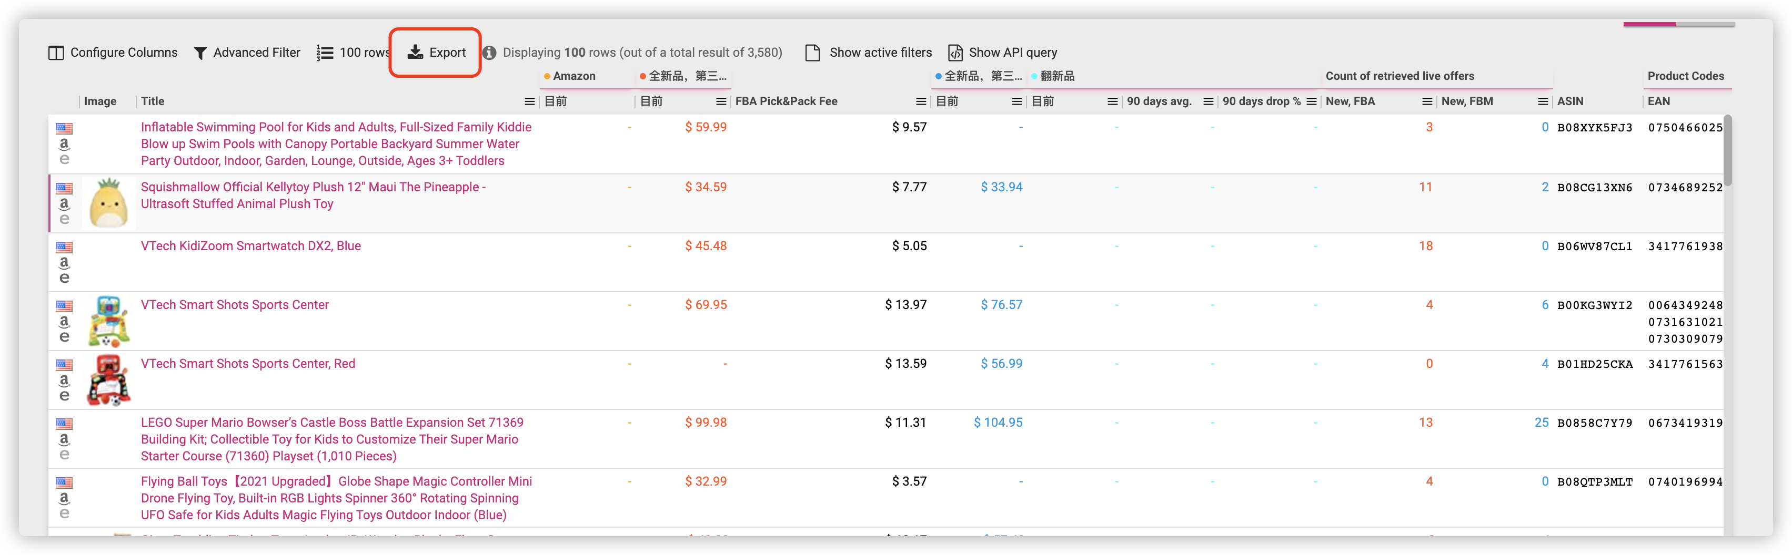Screen dimensions: 1792x555
Task: Sort by the FBA Pick&Pack Fee header
Action: coord(786,101)
